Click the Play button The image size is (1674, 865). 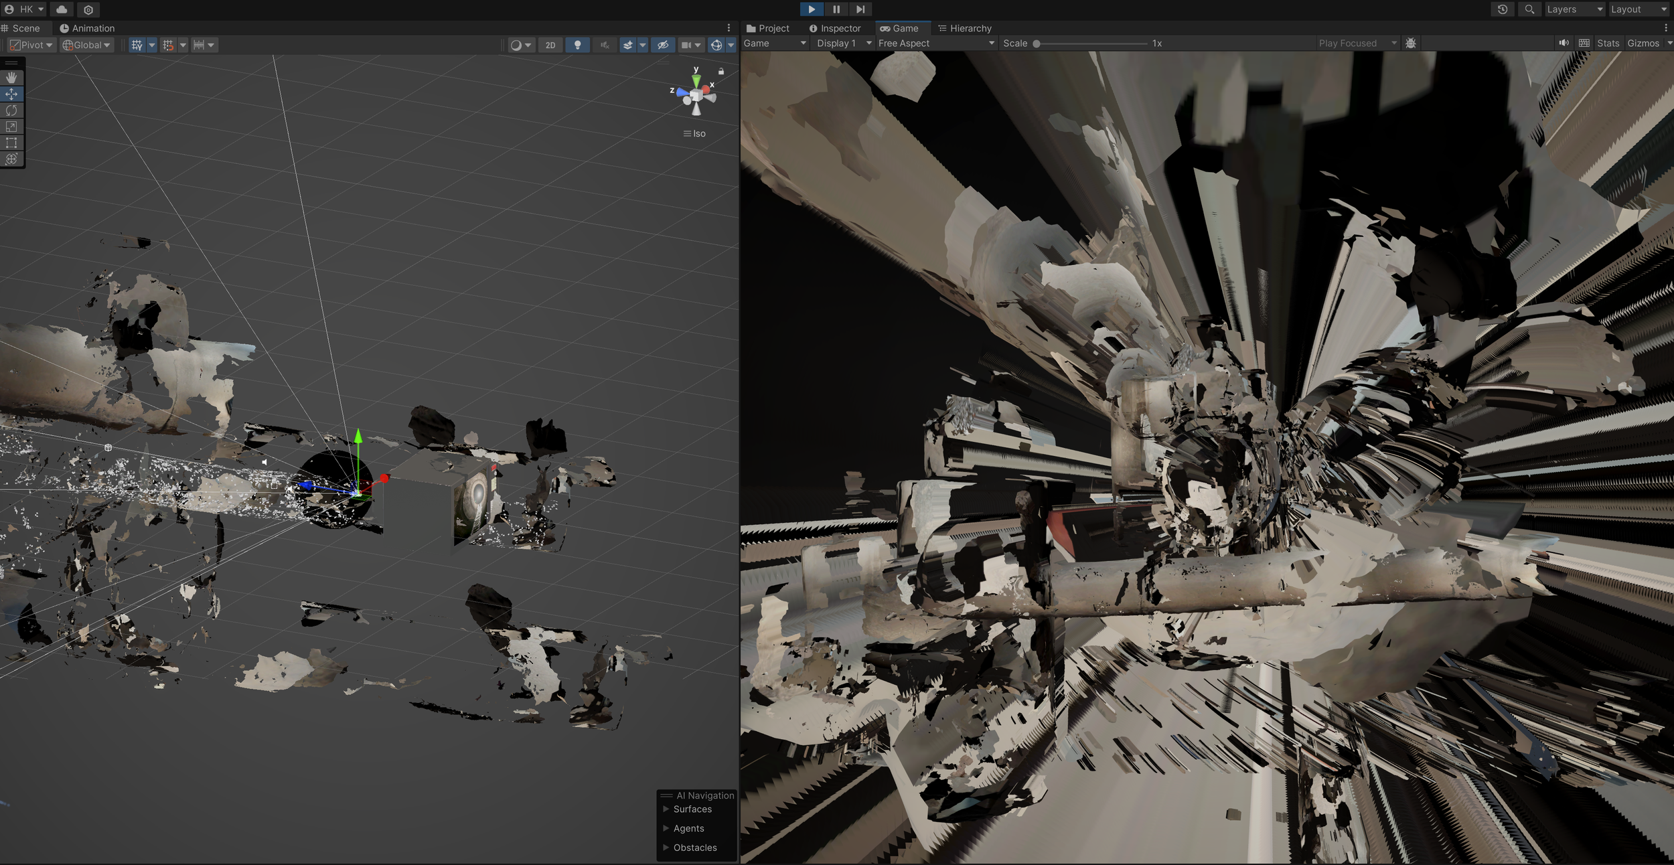tap(812, 9)
